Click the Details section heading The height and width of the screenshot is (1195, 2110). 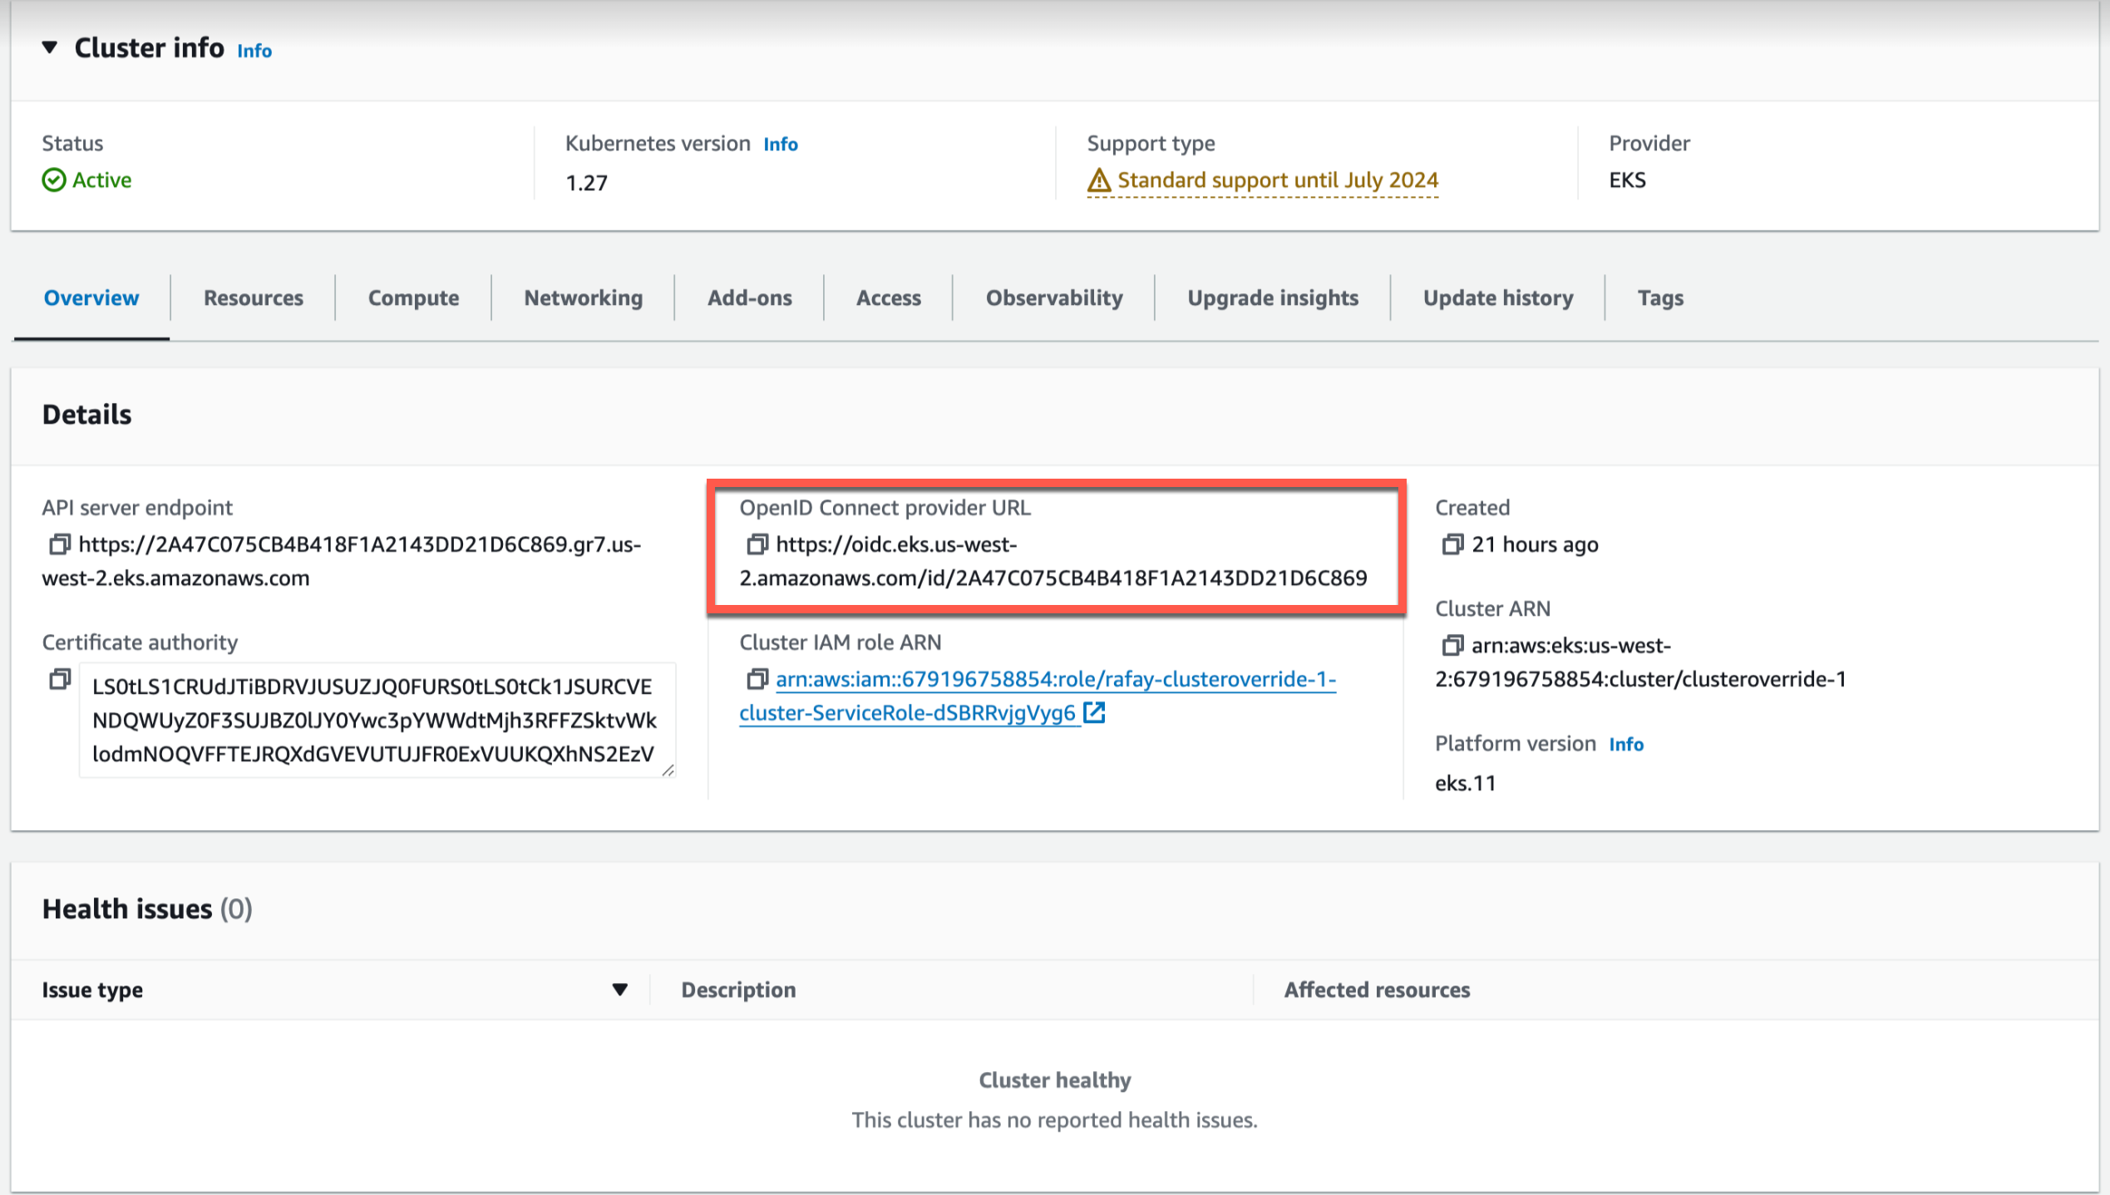(86, 414)
